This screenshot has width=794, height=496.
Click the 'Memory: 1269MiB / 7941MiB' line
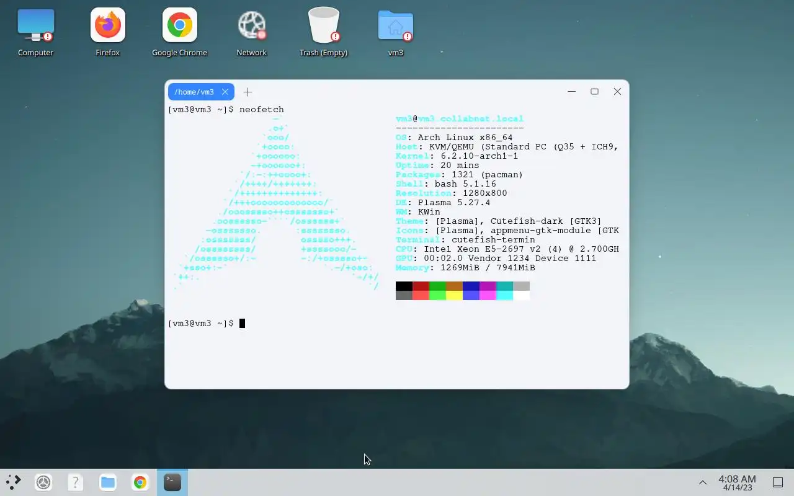coord(465,268)
